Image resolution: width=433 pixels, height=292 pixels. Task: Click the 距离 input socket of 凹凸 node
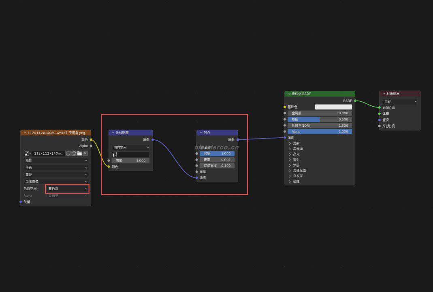[x=196, y=160]
